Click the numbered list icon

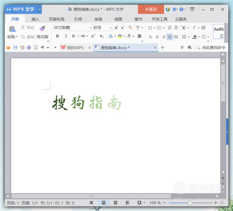[159, 28]
